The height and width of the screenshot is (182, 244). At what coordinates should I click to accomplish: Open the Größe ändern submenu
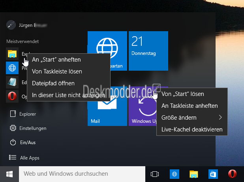point(192,118)
